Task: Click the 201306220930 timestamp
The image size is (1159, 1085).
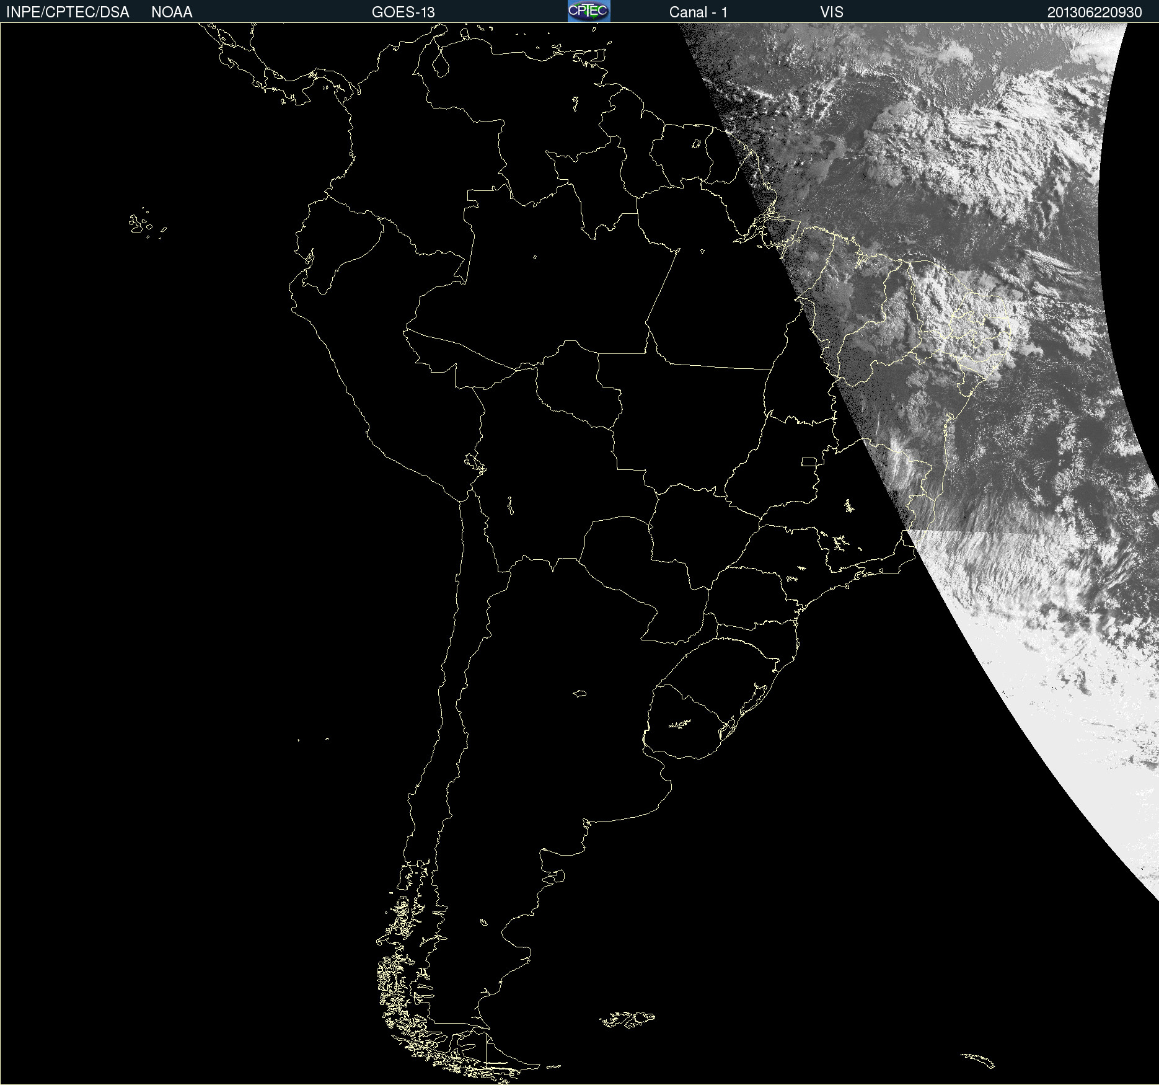Action: pyautogui.click(x=1094, y=12)
